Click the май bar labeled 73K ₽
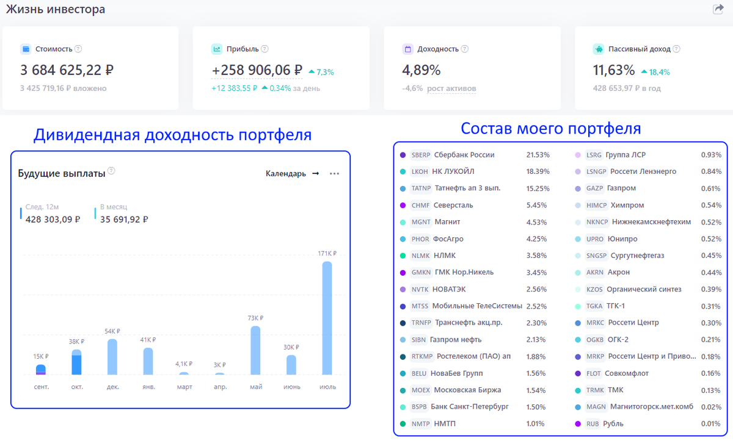The width and height of the screenshot is (733, 441). click(255, 350)
